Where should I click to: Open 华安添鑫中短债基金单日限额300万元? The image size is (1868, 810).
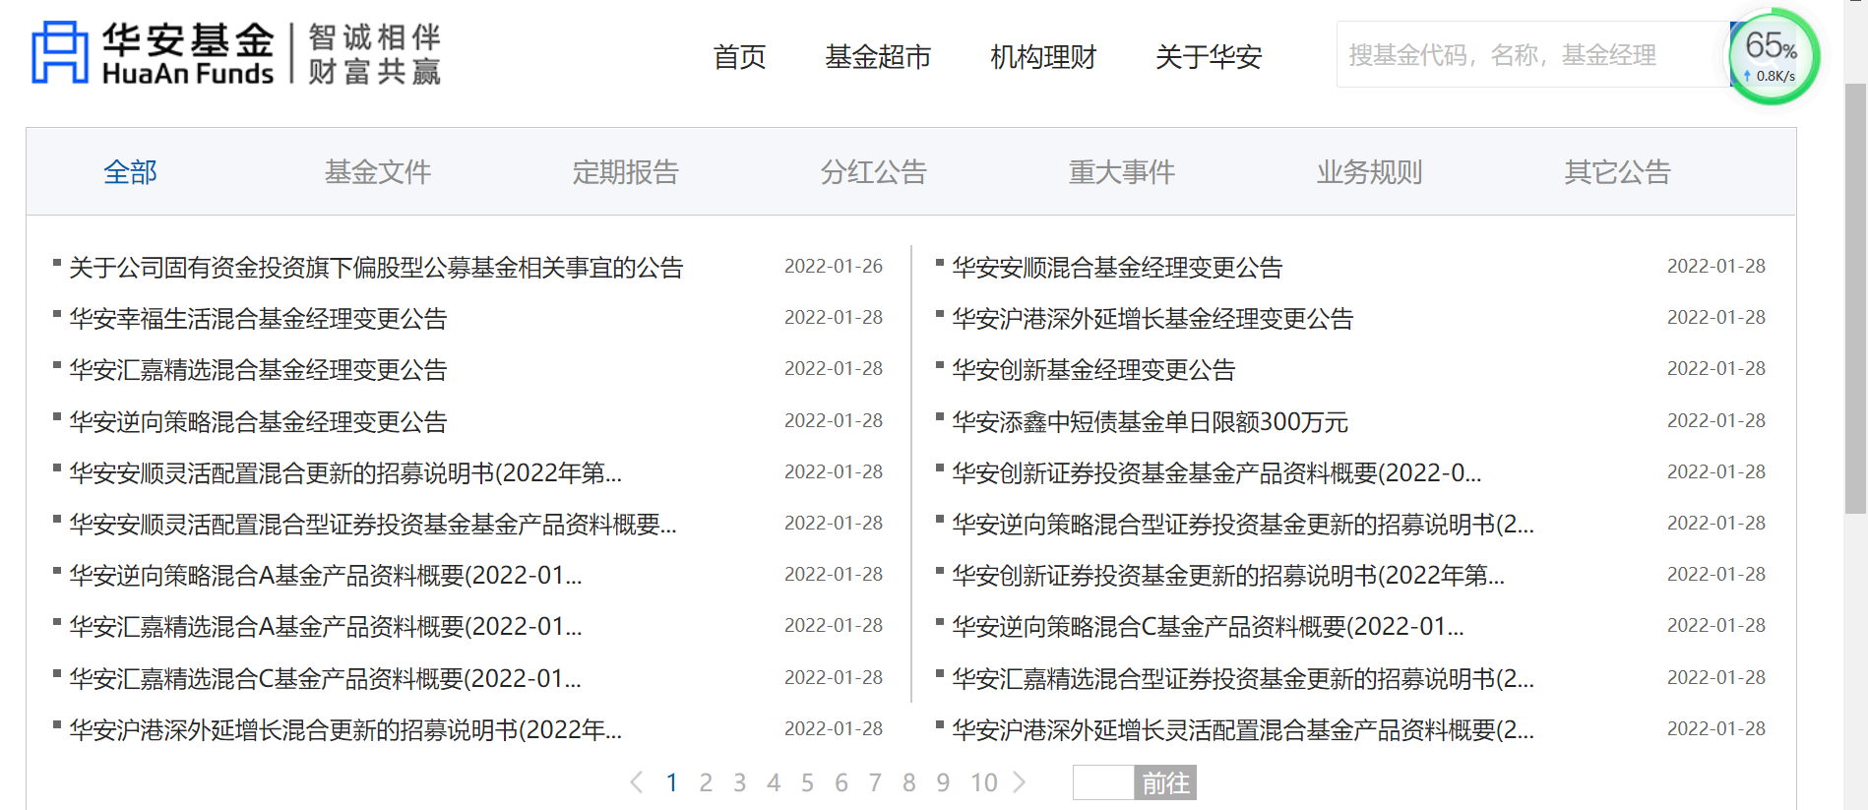pos(1150,422)
